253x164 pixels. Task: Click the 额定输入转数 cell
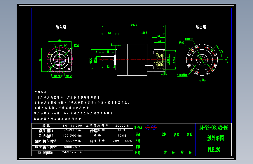pyautogui.click(x=46, y=142)
